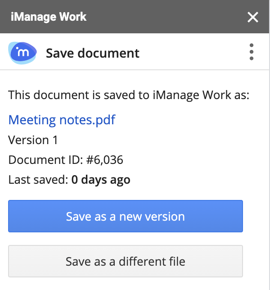Click blank space right of Meeting notes.pdf
The image size is (270, 290).
point(189,120)
